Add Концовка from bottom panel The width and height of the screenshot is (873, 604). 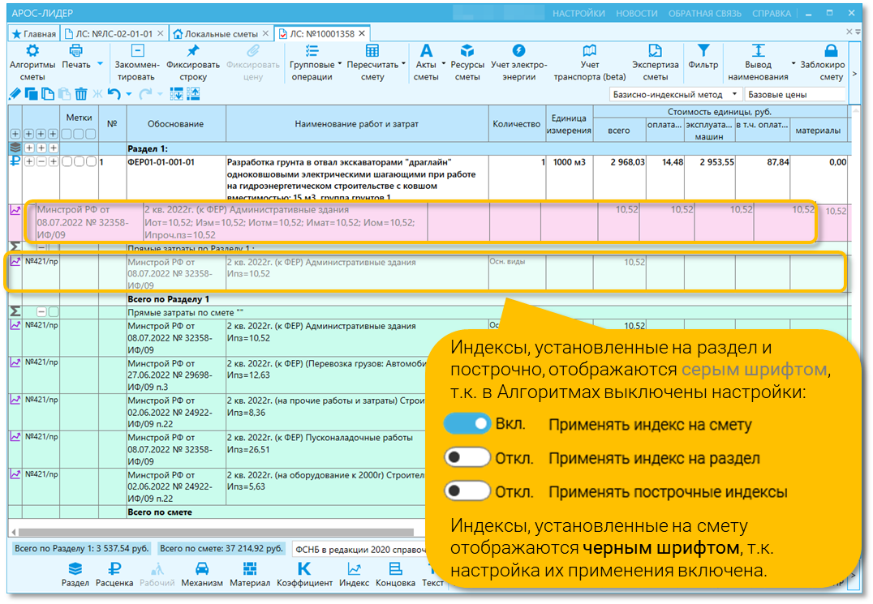point(395,575)
